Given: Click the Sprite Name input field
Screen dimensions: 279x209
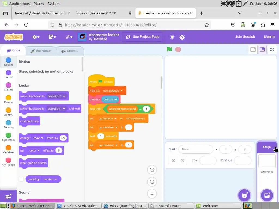Looking at the screenshot, I should click(196, 149).
